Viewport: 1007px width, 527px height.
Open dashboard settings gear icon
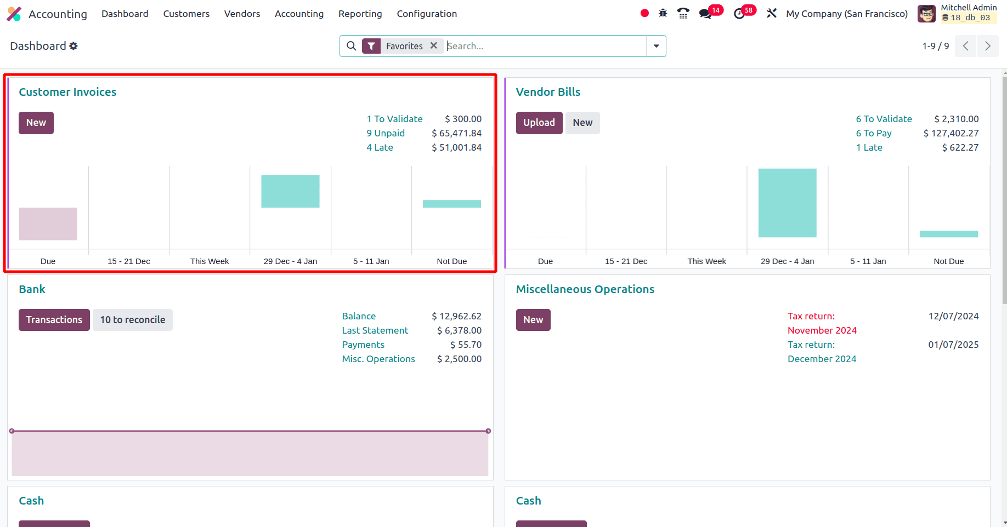tap(73, 46)
